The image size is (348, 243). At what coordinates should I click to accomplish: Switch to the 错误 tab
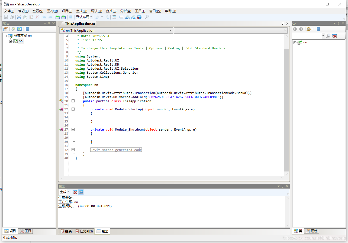66,231
